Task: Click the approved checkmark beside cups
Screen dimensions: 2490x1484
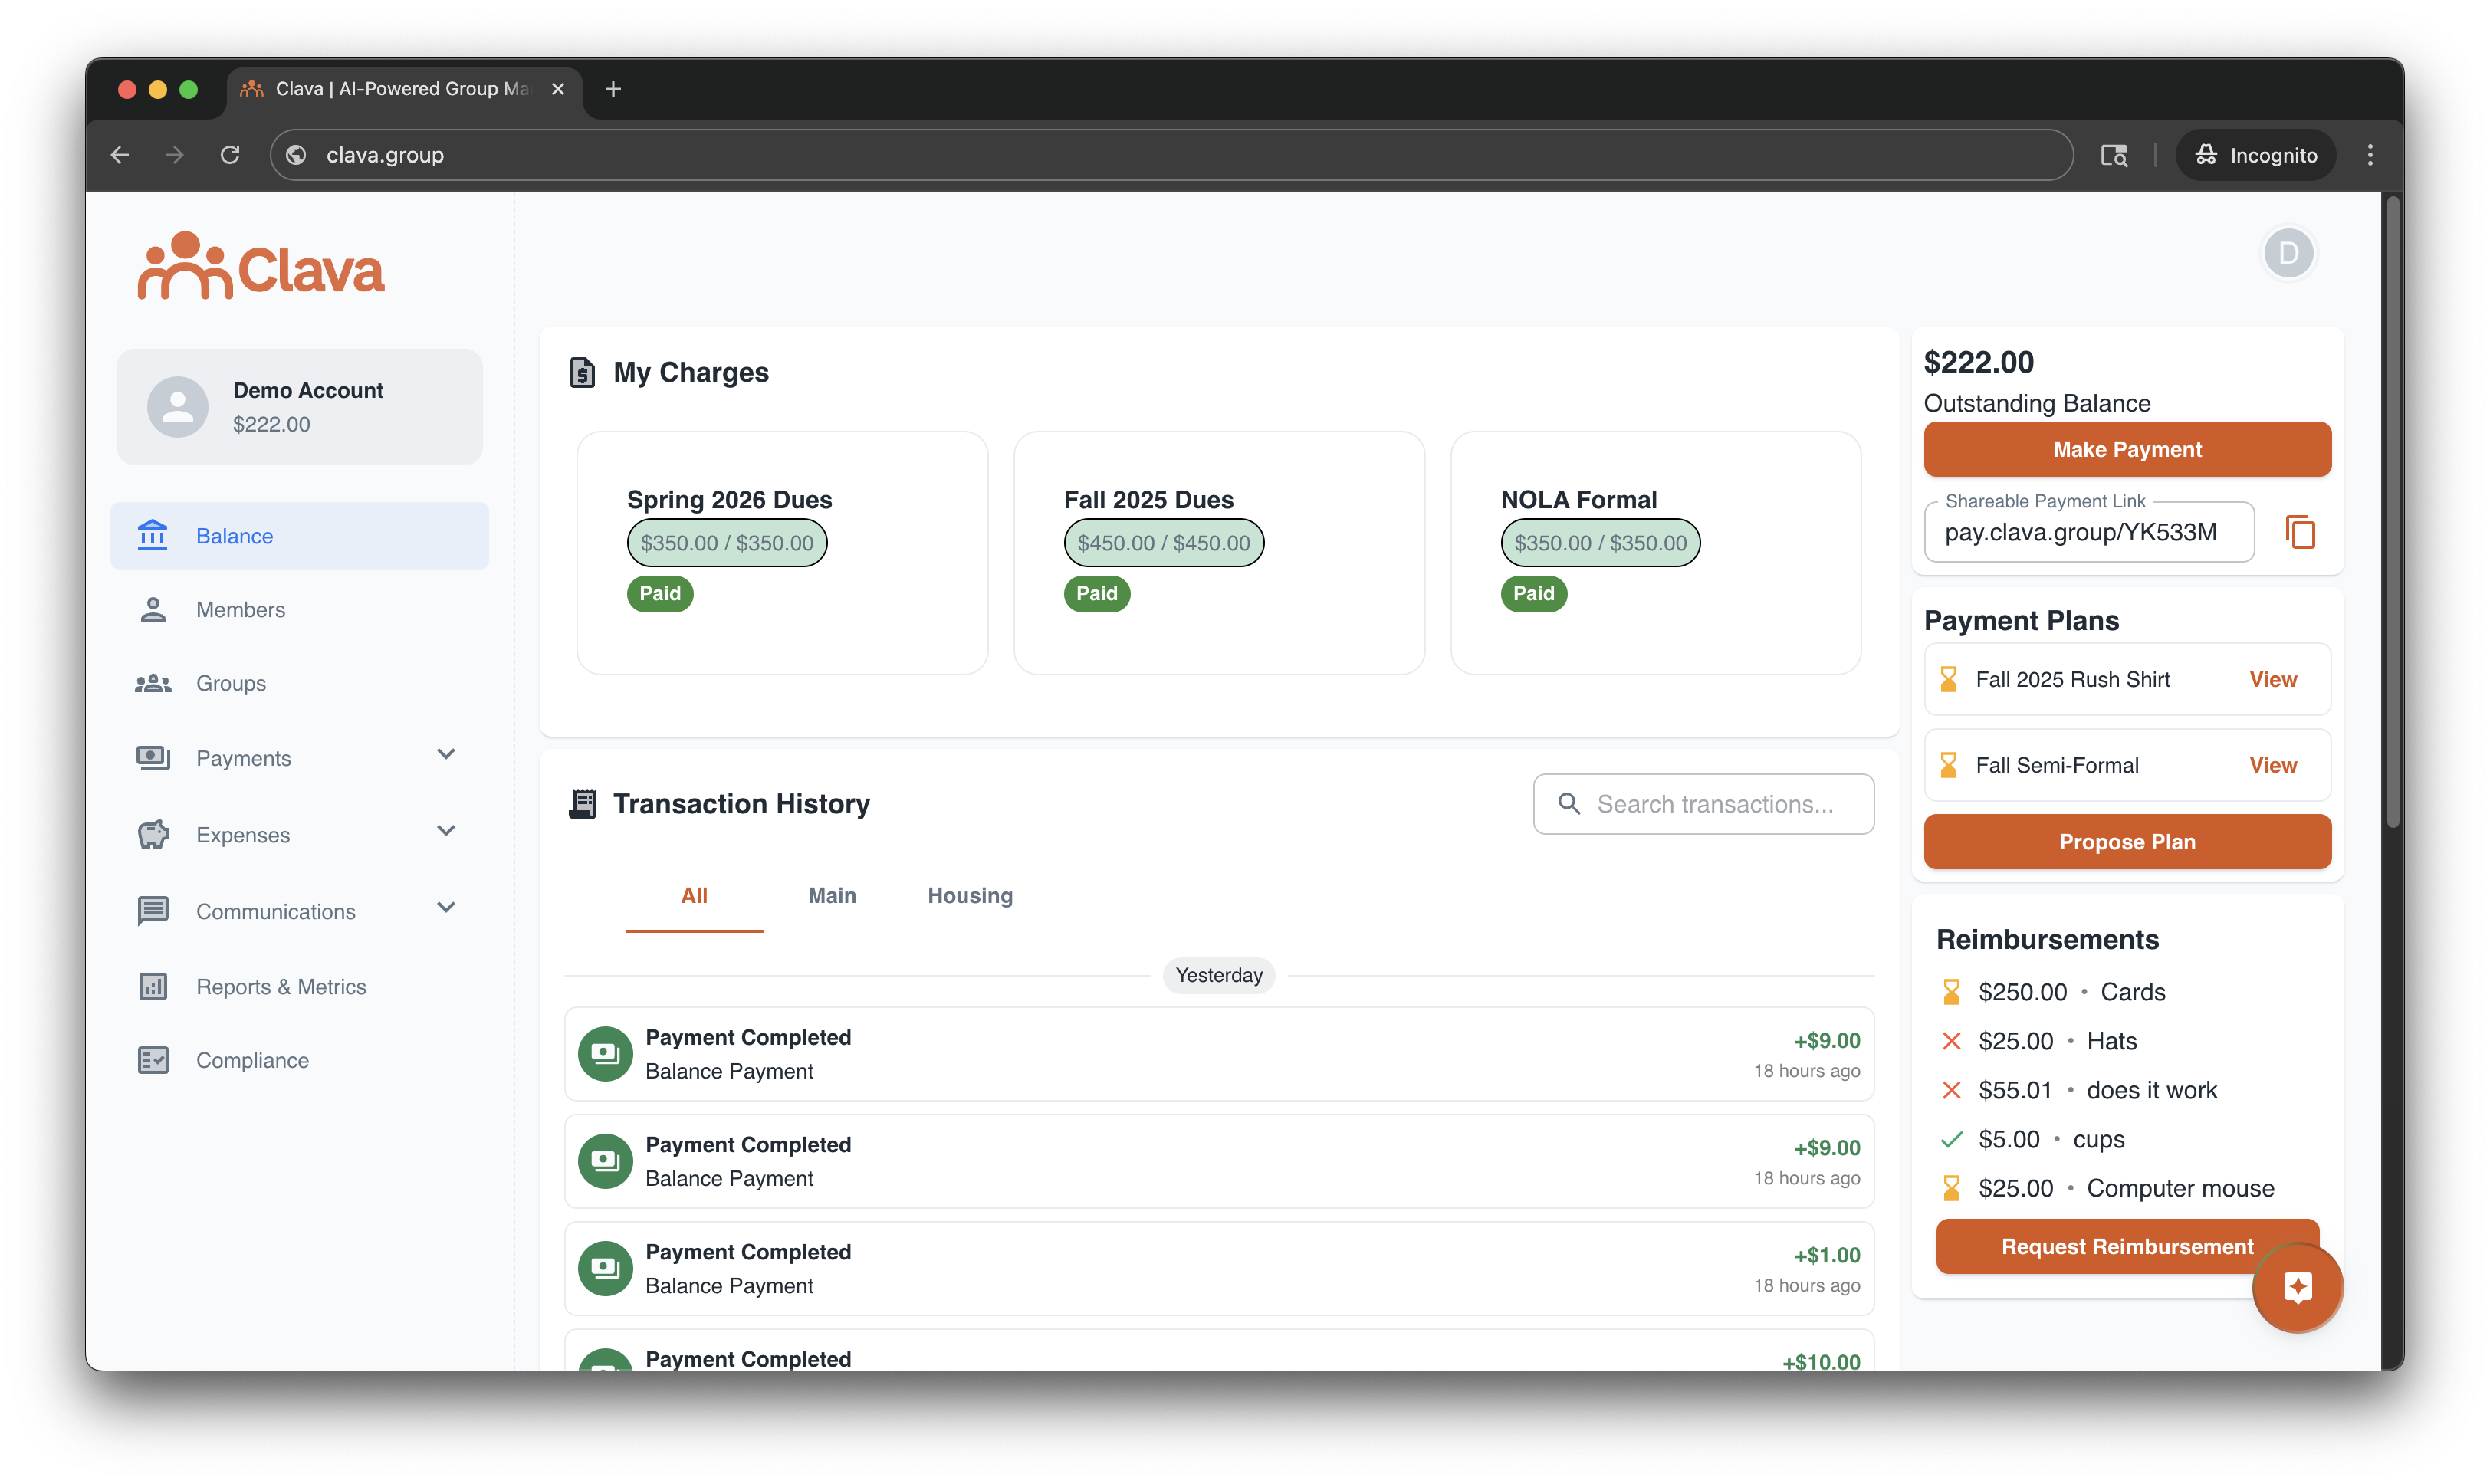Action: (1951, 1139)
